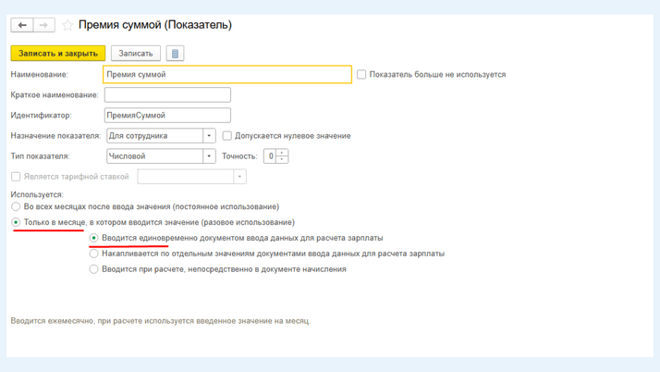This screenshot has height=372, width=660.
Task: Enable Допускается нулевое значение checkbox
Action: coord(226,136)
